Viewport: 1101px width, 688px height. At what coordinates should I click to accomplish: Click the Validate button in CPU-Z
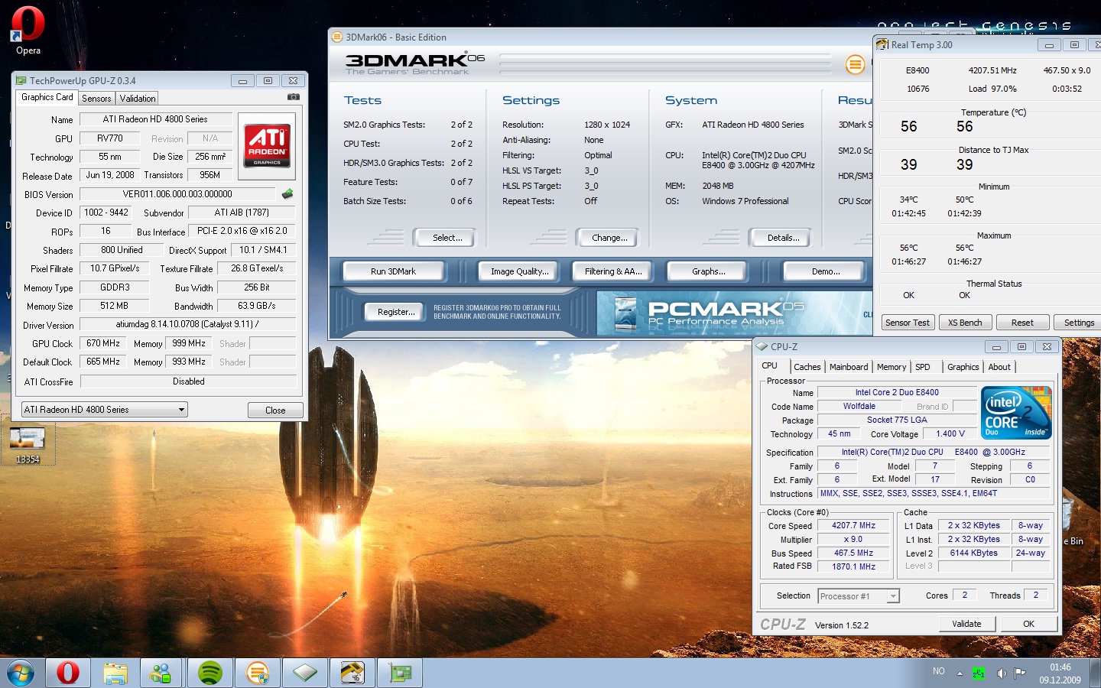[966, 624]
